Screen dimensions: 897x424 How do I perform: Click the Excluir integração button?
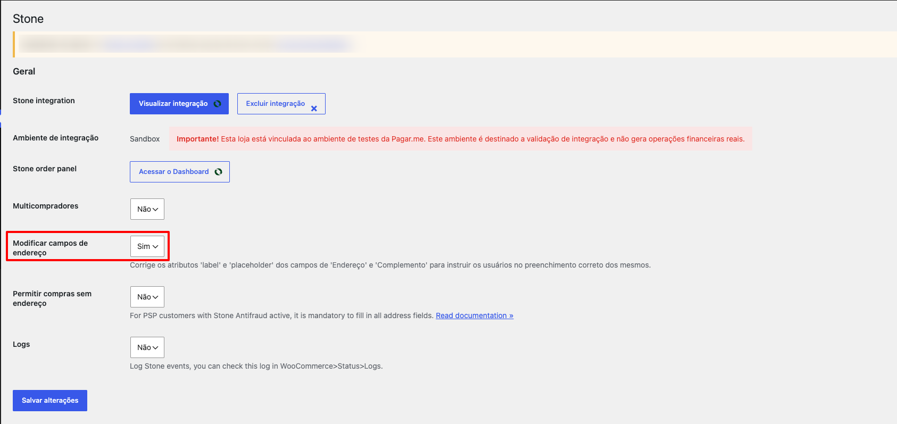tap(281, 104)
